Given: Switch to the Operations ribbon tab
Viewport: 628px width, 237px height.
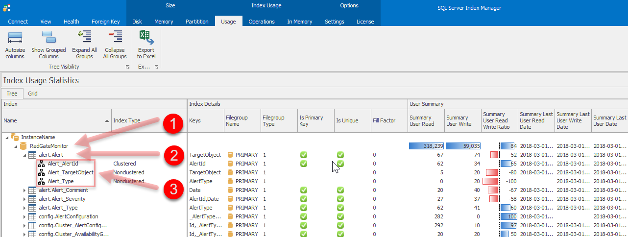Looking at the screenshot, I should pyautogui.click(x=262, y=22).
